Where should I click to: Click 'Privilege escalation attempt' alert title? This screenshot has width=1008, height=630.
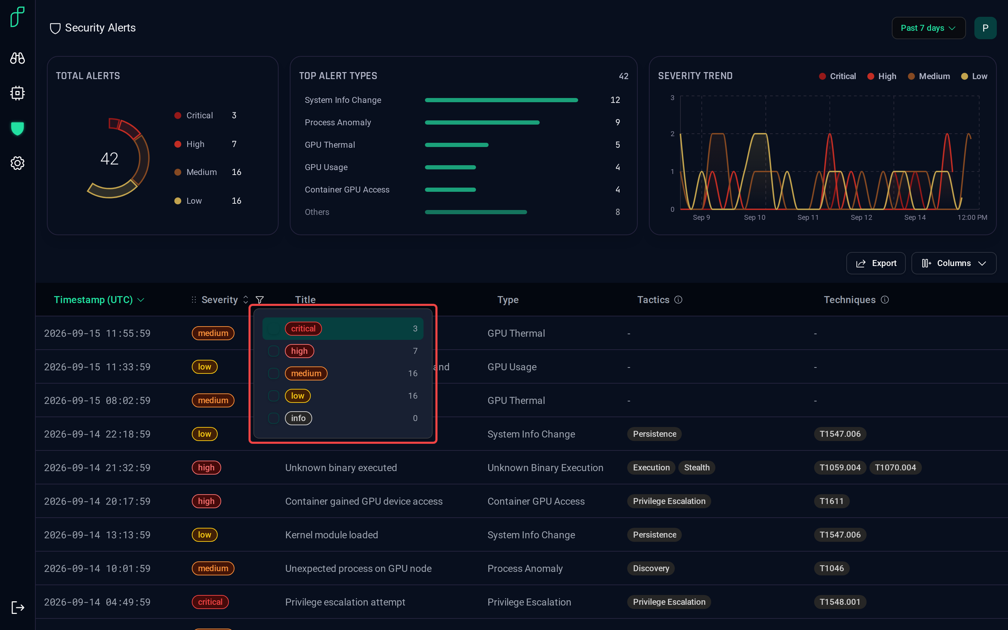tap(345, 602)
